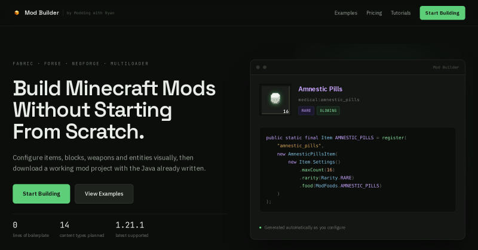Click the 'FABRIC · FORGE · NEOFORGE · MULTILOADER' line

81,64
